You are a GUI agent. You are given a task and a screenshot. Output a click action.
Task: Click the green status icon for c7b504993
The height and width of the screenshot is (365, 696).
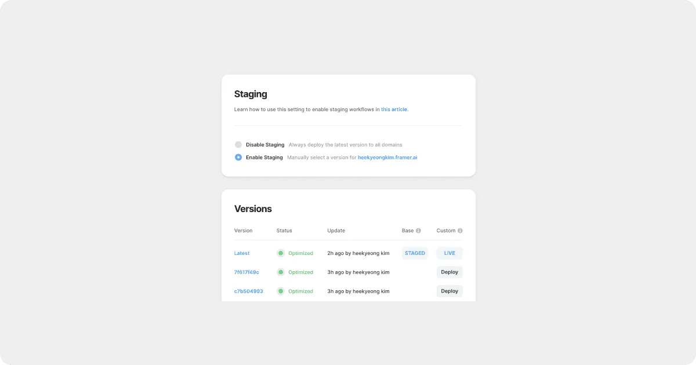pyautogui.click(x=281, y=291)
